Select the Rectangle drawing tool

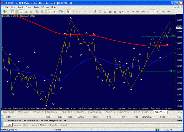pyautogui.click(x=115, y=12)
